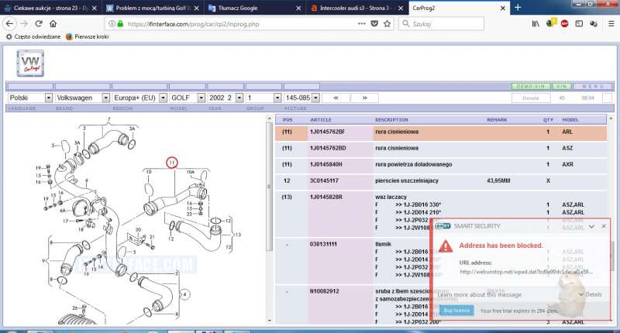Show sidebars icon in toolbar

pyautogui.click(x=579, y=24)
